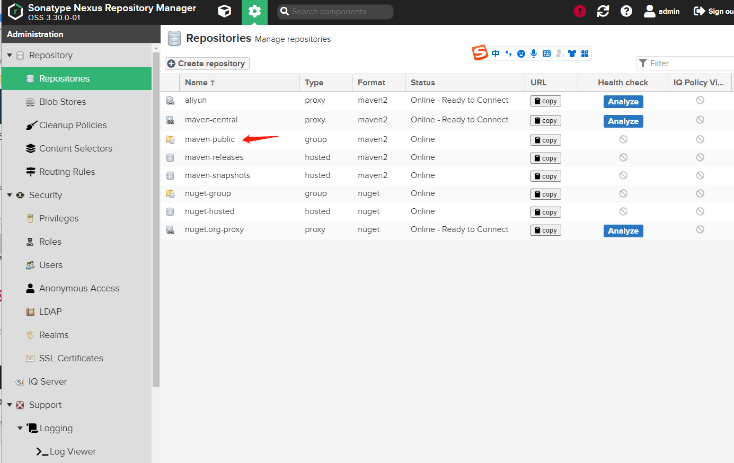This screenshot has height=463, width=734.
Task: Analyze the aliyun repository health
Action: [623, 102]
